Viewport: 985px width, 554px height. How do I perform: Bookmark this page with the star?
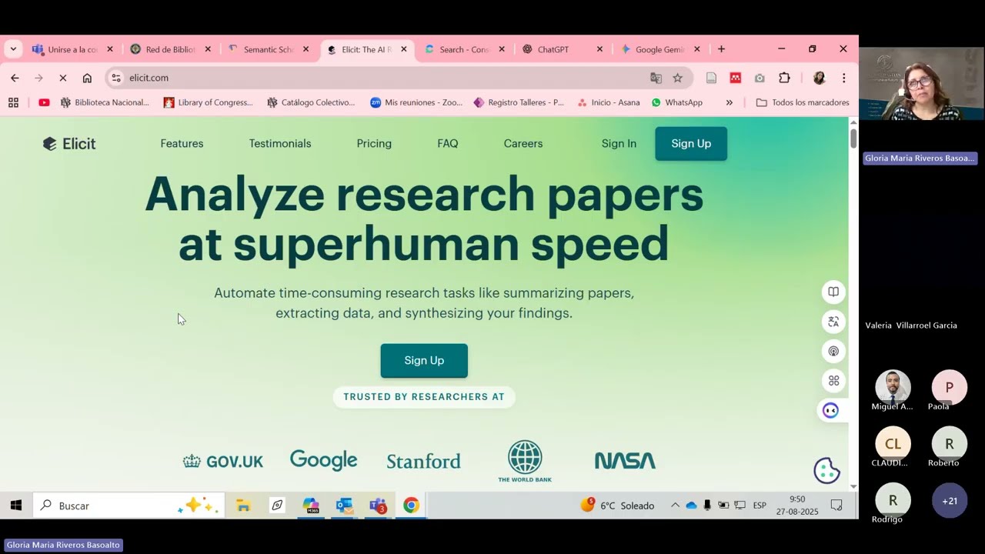coord(677,78)
